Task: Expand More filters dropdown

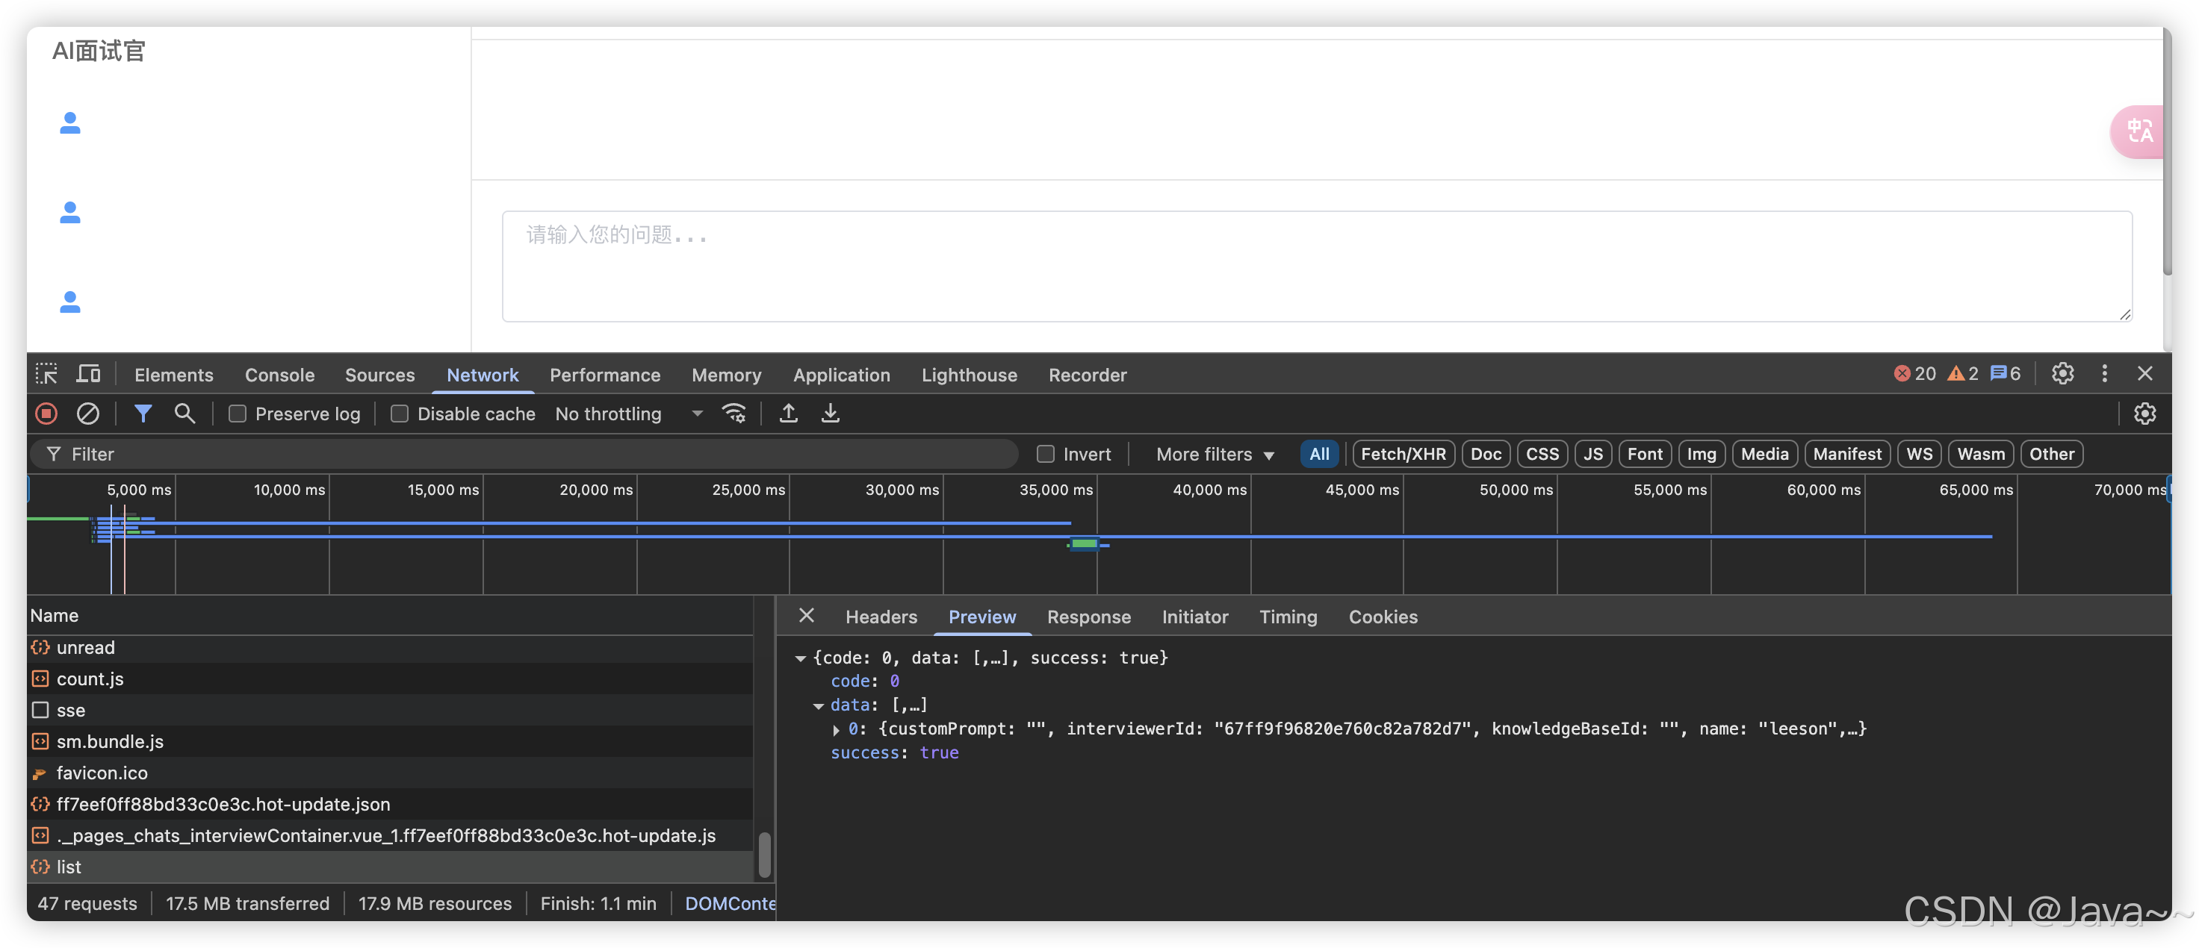Action: [1214, 454]
